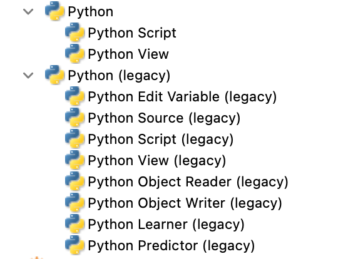343x259 pixels.
Task: Collapse the Python (legacy) category chevron
Action: coord(28,76)
